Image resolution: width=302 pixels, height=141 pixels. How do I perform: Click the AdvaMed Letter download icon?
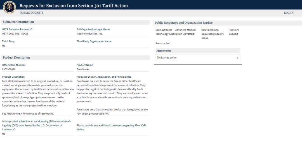point(237,58)
